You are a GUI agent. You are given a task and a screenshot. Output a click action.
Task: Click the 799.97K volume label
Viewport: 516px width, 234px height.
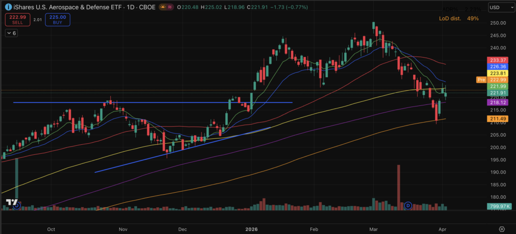[498, 206]
